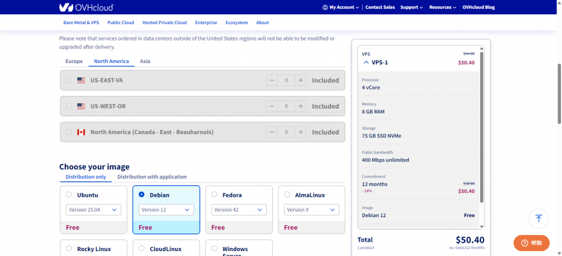Select the Ubuntu radio button

tap(69, 195)
